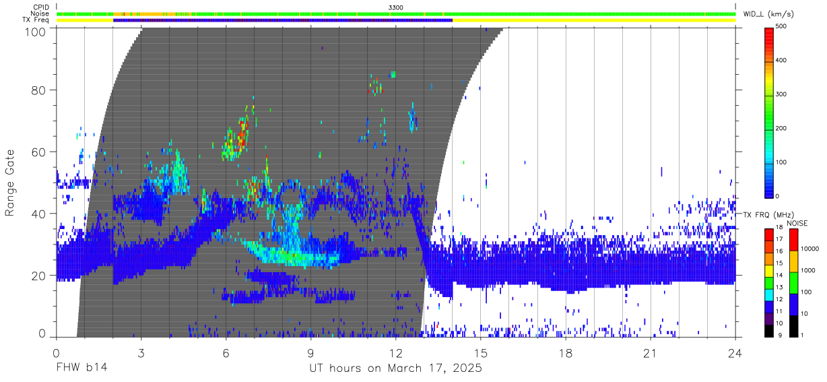Pick the yellow 14–15 MHz swatch
The image size is (827, 382).
point(768,269)
